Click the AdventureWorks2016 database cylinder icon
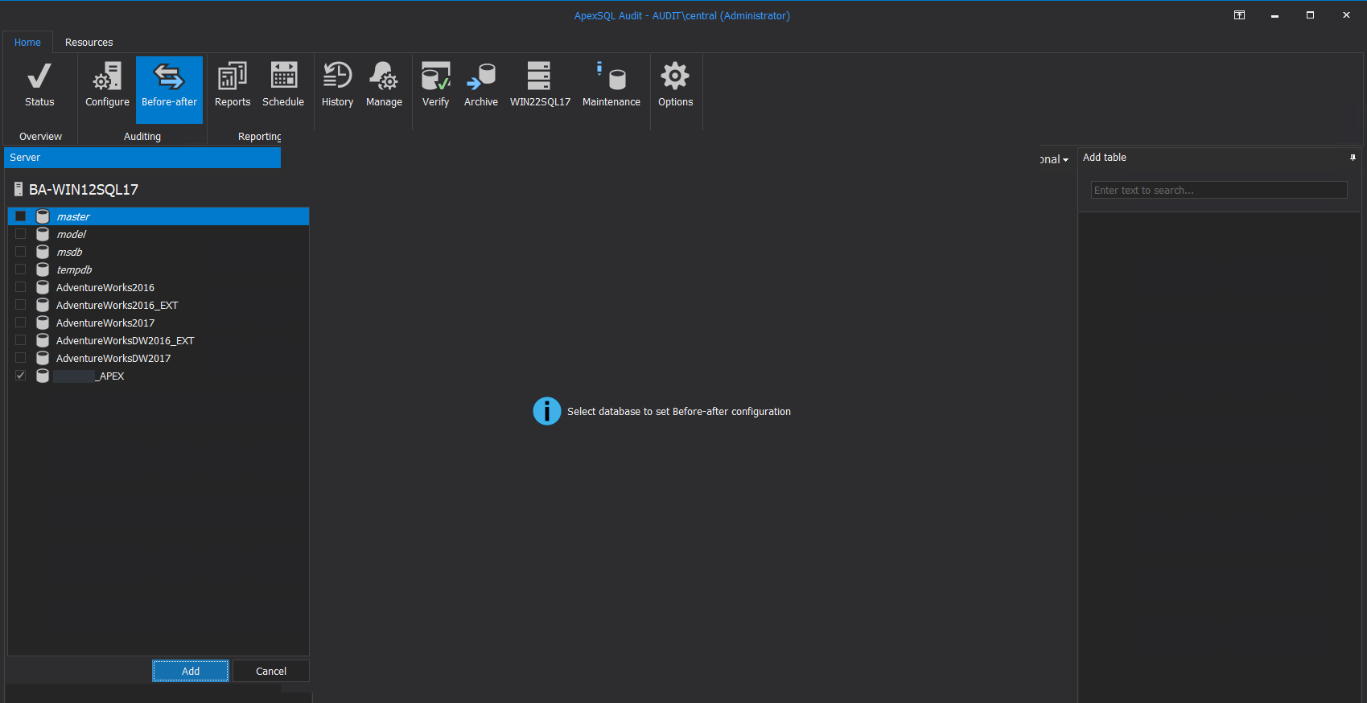 (x=43, y=287)
